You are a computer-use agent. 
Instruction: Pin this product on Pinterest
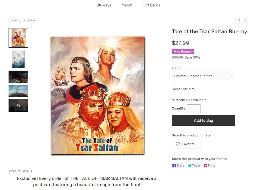(209, 165)
